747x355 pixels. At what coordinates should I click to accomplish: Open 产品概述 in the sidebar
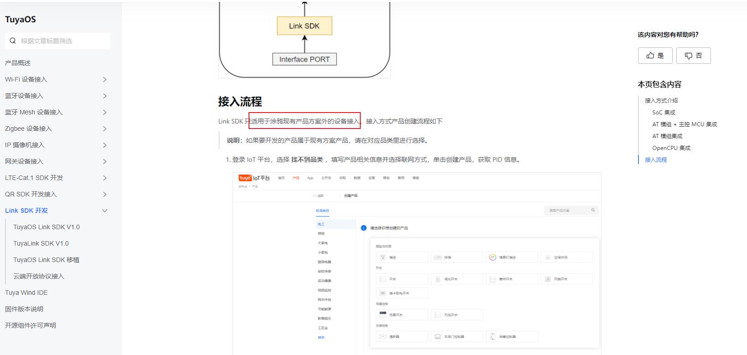(x=18, y=63)
